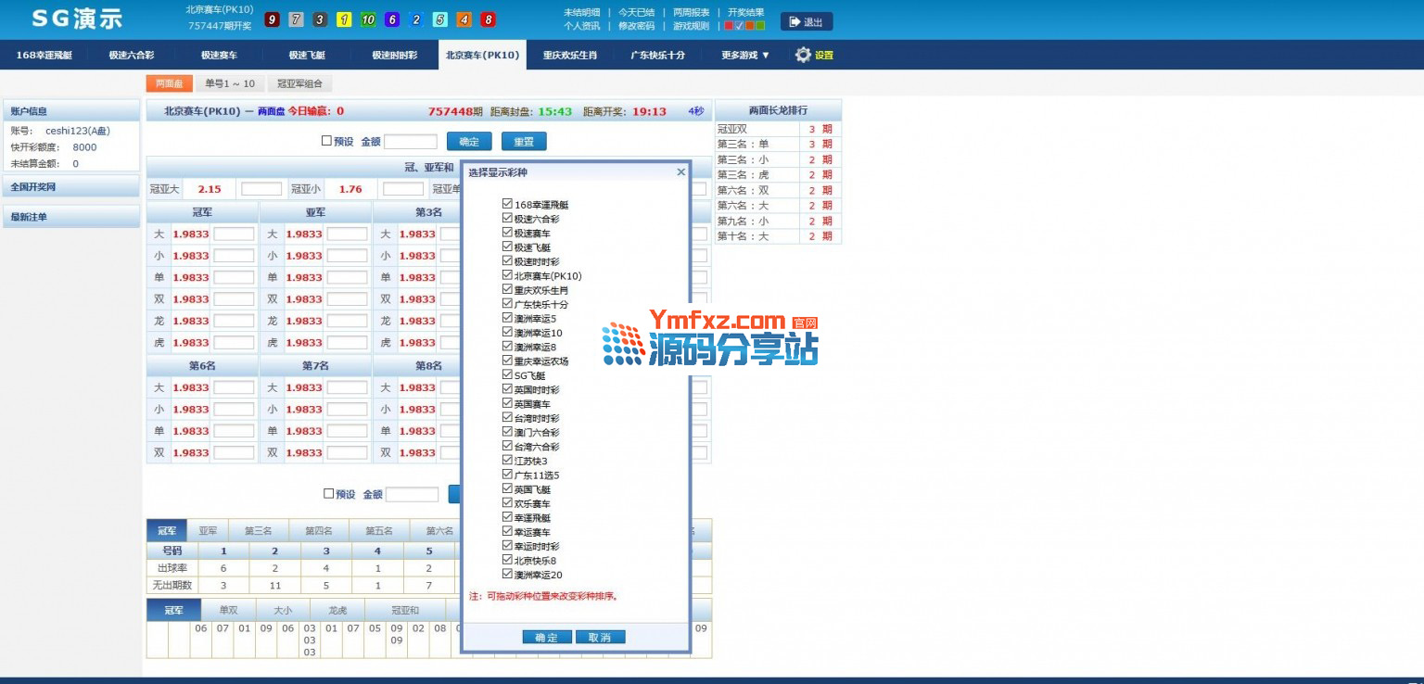
Task: Click the settings gear icon
Action: [x=803, y=55]
